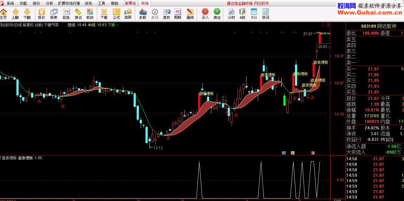This screenshot has width=404, height=201.
Task: Open the 系统 menu
Action: pos(10,3)
